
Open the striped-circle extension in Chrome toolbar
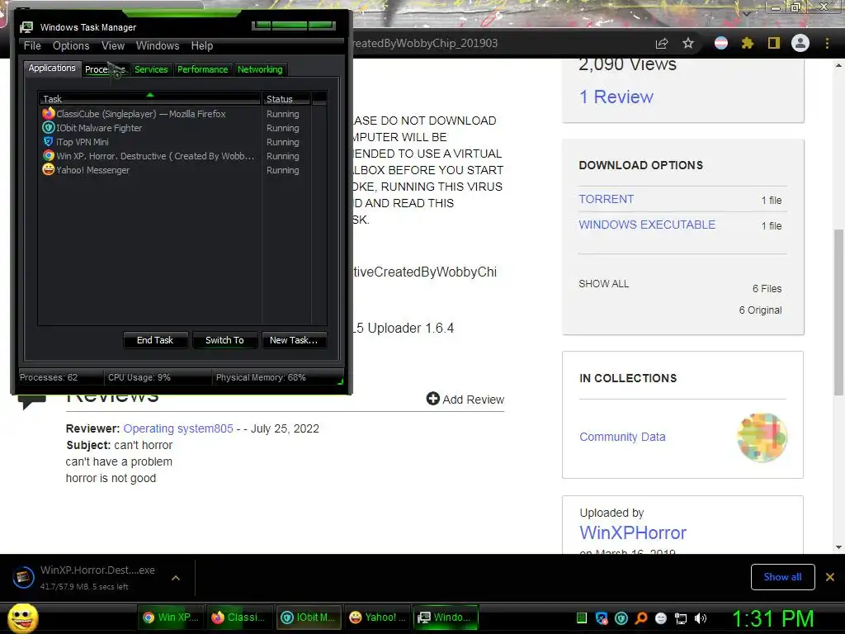pos(721,43)
